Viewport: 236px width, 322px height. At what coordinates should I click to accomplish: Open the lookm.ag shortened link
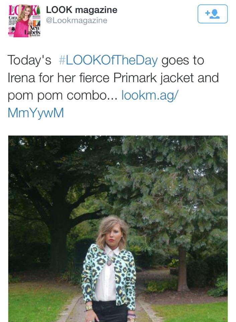pyautogui.click(x=150, y=95)
